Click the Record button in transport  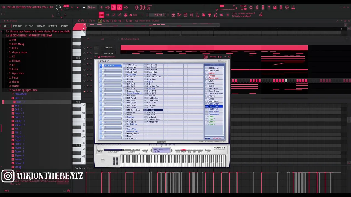coord(84,7)
